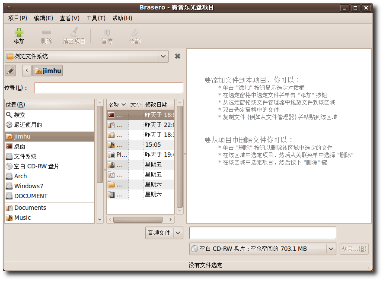383x281 pixels.
Task: Open the 浏览文件系统 dropdown
Action: [86, 57]
